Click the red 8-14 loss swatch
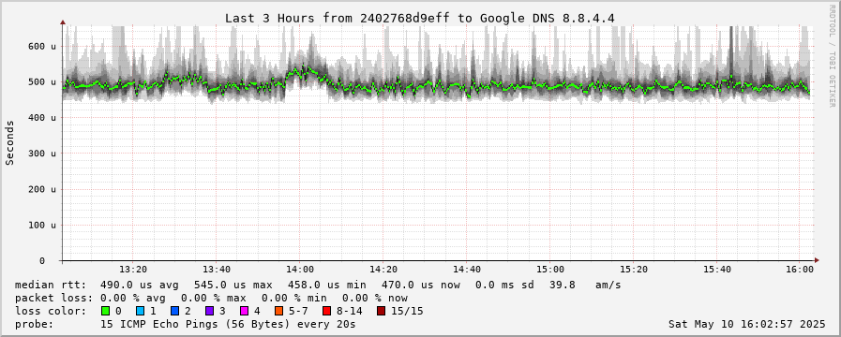The image size is (841, 337). point(326,311)
